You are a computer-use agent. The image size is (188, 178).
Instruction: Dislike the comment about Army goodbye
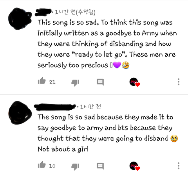pyautogui.click(x=75, y=83)
